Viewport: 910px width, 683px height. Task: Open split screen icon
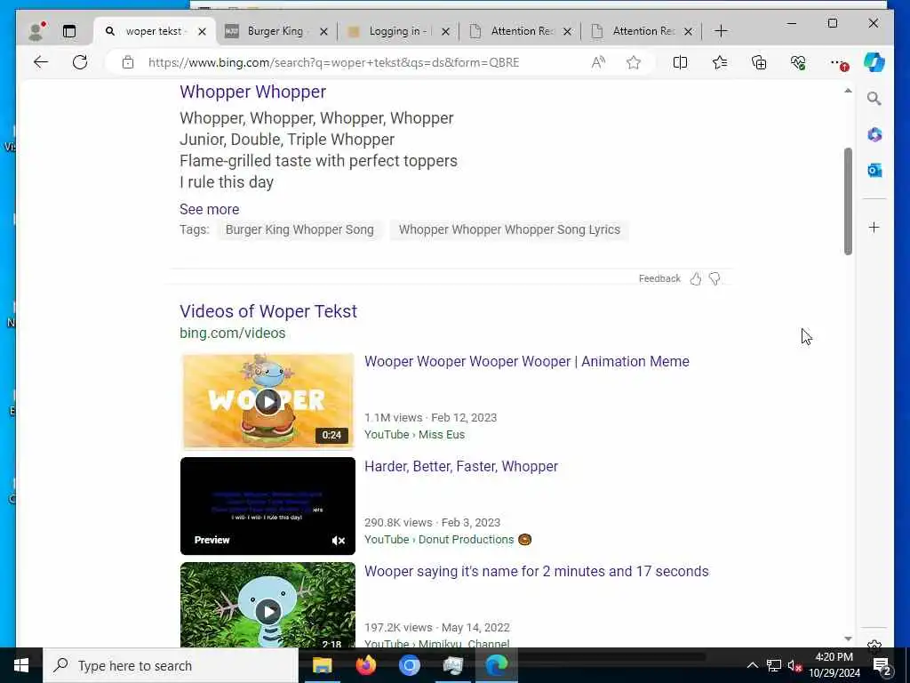(x=680, y=62)
